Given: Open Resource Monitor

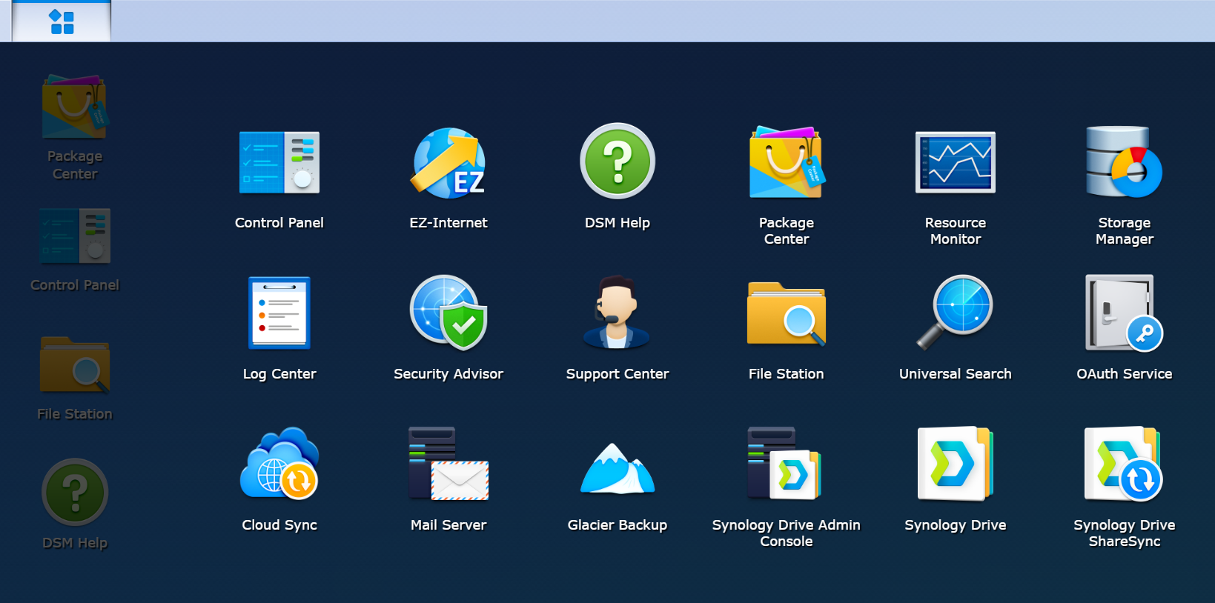Looking at the screenshot, I should click(956, 162).
